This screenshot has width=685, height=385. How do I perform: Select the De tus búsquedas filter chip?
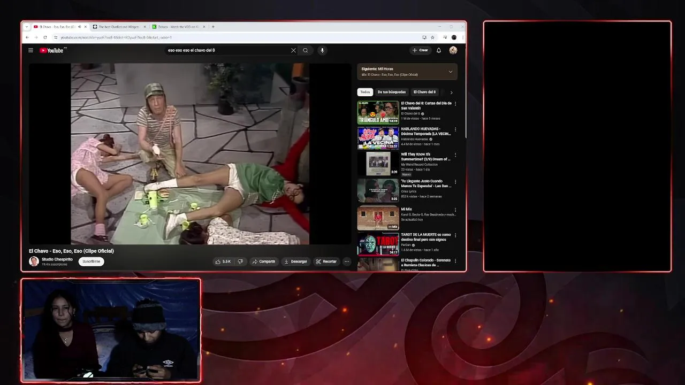point(392,92)
